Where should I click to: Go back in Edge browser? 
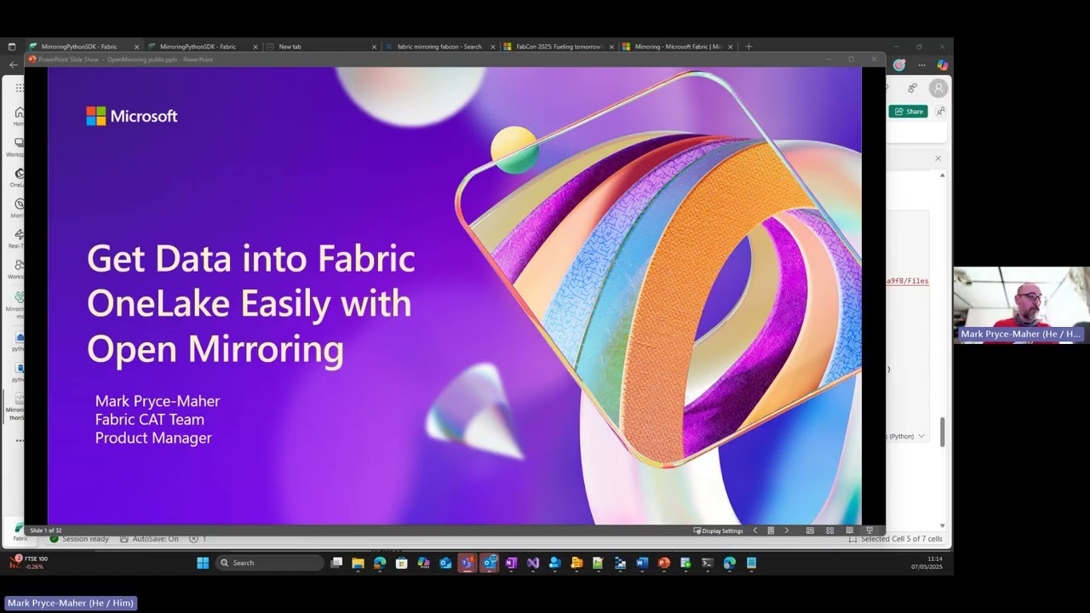click(13, 65)
